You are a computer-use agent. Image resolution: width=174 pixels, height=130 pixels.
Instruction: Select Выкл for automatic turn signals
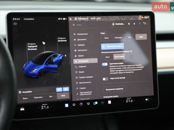pos(107,57)
